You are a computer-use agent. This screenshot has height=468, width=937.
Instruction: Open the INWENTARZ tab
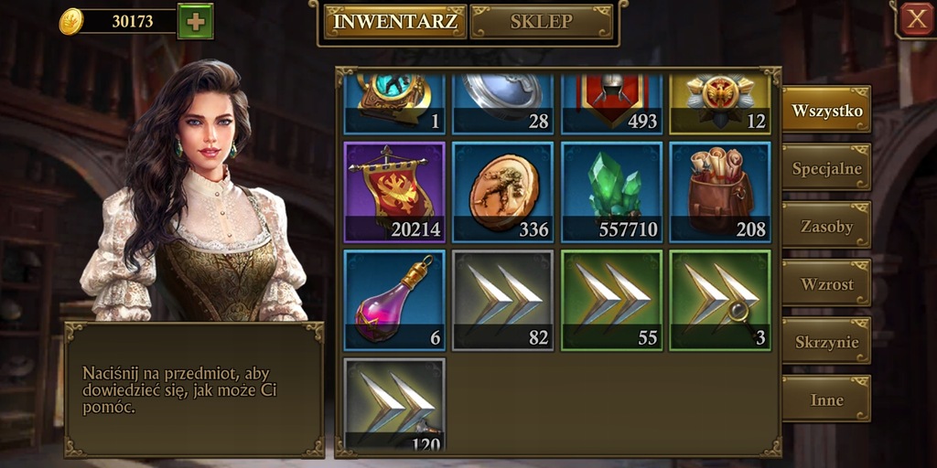pyautogui.click(x=395, y=22)
